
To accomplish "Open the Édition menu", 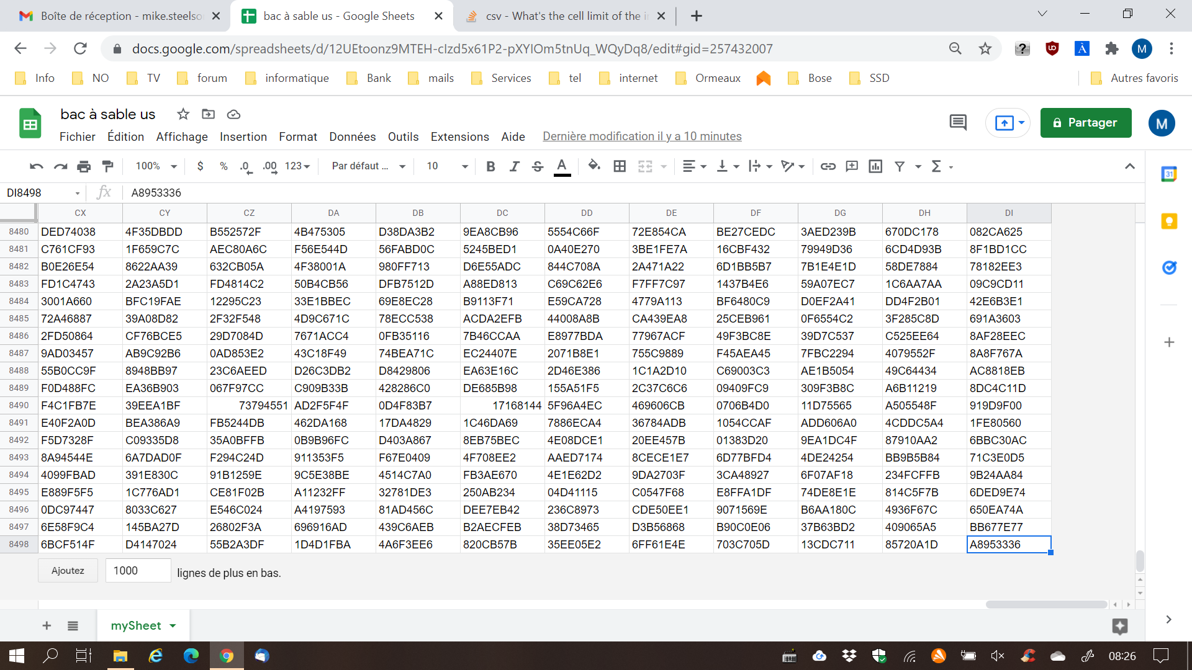I will coord(126,136).
